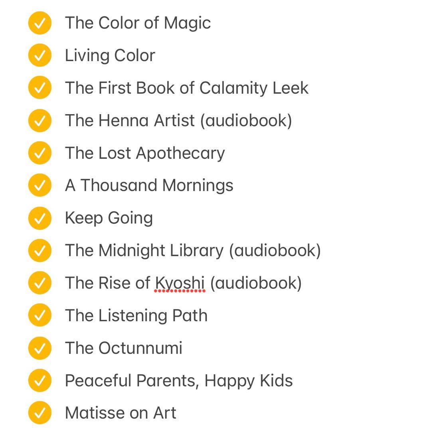Click the Living Color text line
This screenshot has height=431, width=431.
110,55
